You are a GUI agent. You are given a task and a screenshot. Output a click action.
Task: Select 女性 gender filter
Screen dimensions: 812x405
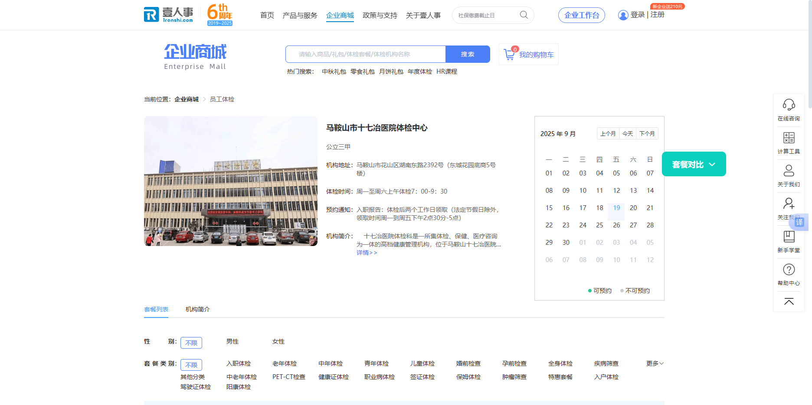(x=278, y=341)
